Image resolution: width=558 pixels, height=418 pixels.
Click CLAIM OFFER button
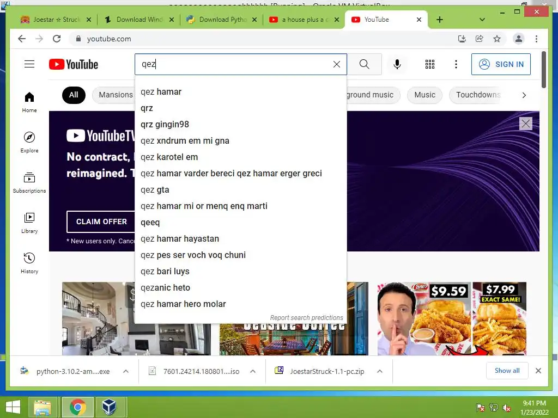click(x=101, y=222)
